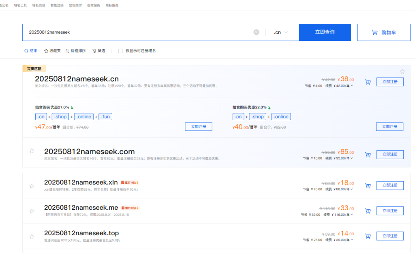Viewport: 415px width, 253px height.
Task: Open the 商标服务 menu item
Action: click(112, 5)
